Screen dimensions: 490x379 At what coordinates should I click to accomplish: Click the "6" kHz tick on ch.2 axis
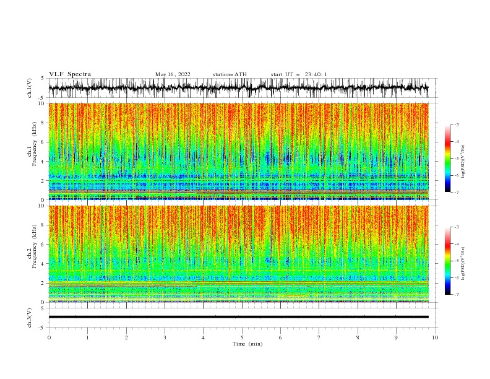click(43, 245)
